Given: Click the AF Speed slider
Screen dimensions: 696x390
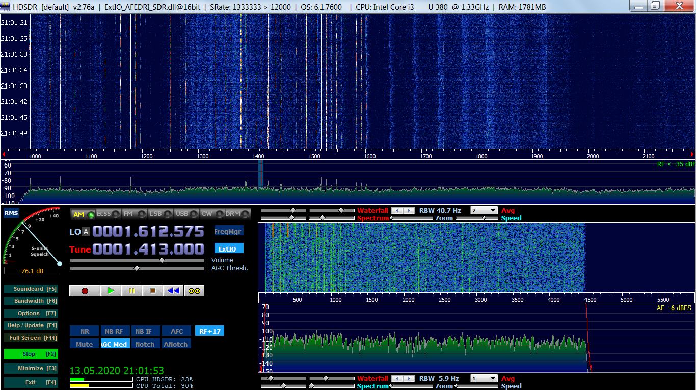Looking at the screenshot, I should tap(478, 386).
